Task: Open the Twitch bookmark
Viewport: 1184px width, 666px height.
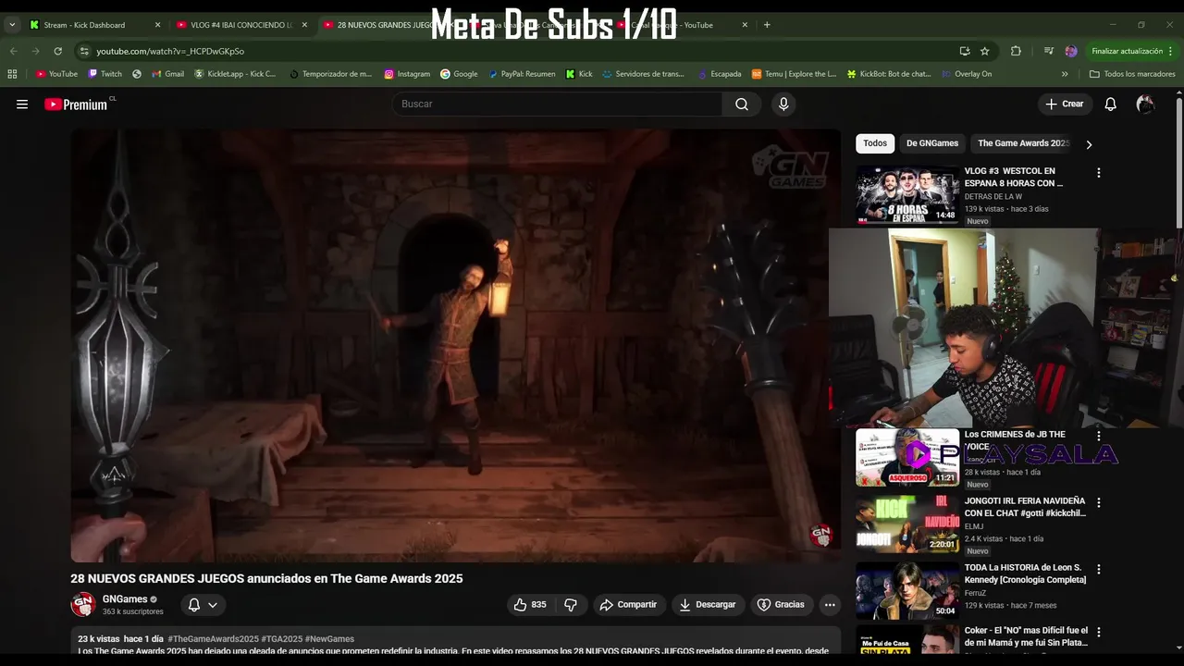Action: tap(105, 74)
